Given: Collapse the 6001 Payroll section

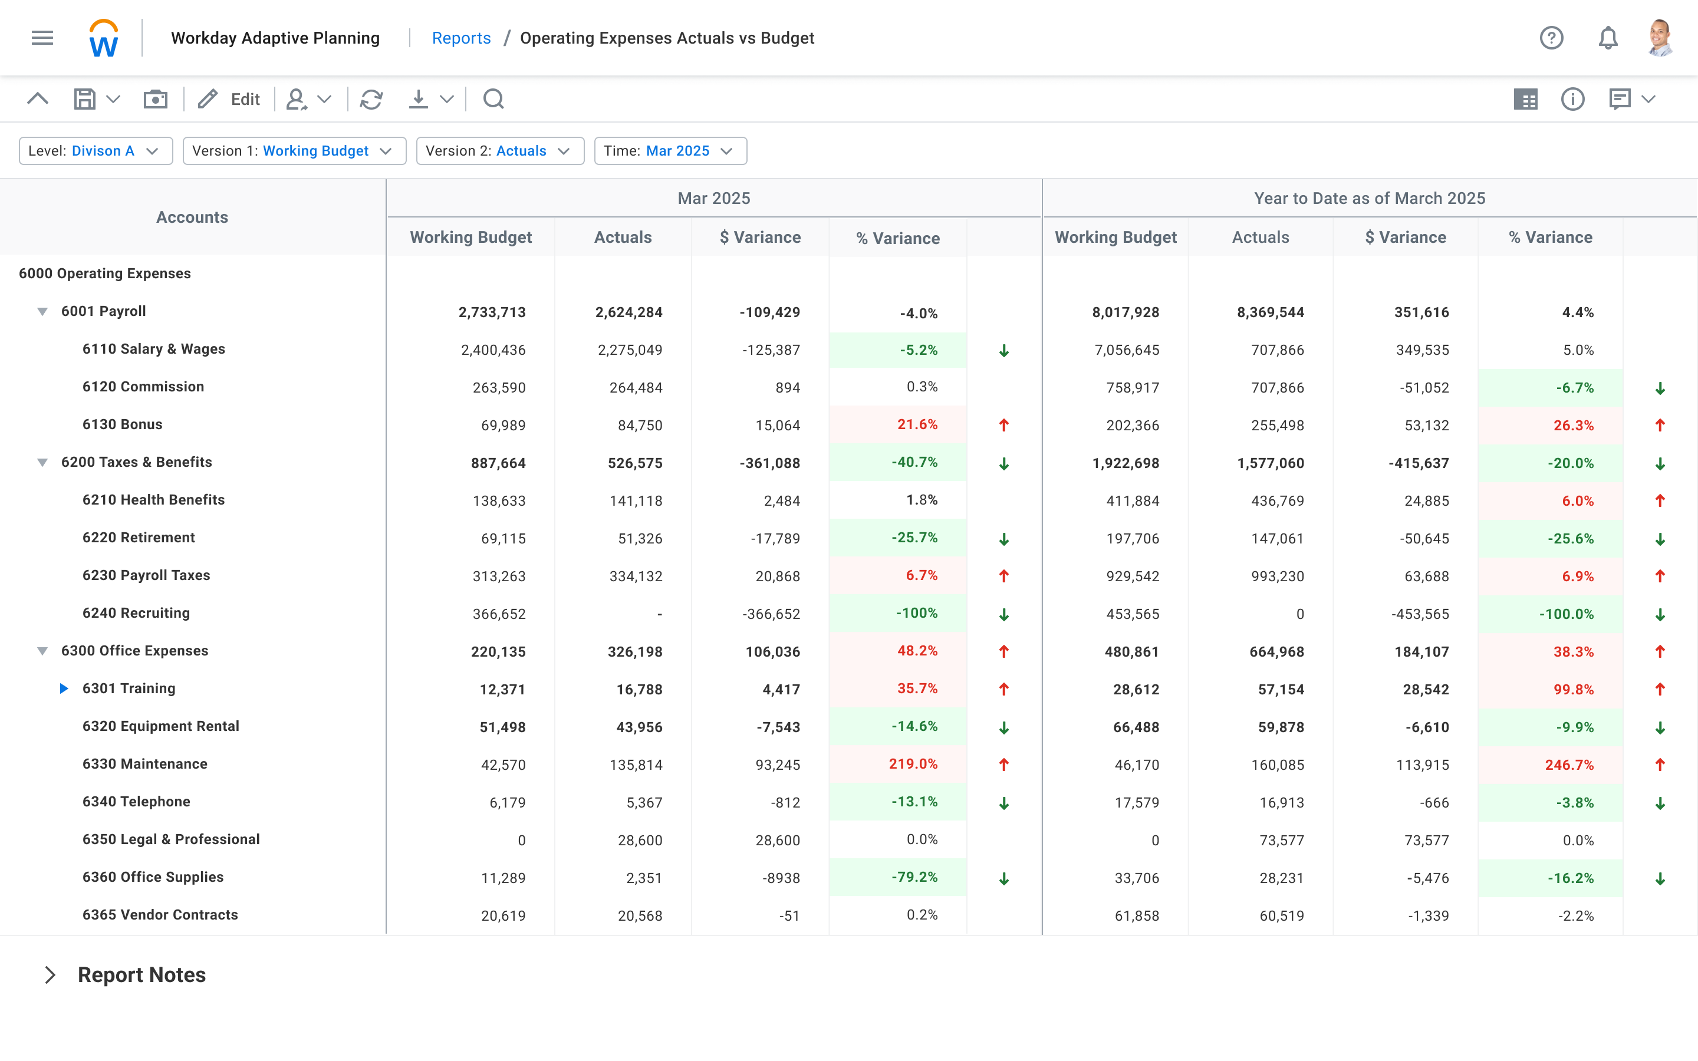Looking at the screenshot, I should (42, 311).
